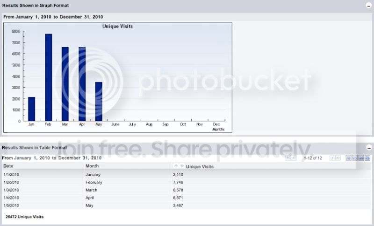Screen dimensions: 374x226
Task: Click the Unique Visits chart title
Action: click(x=117, y=27)
